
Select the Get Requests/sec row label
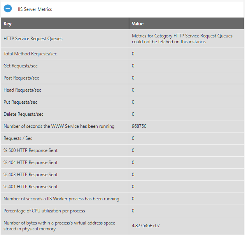click(21, 66)
